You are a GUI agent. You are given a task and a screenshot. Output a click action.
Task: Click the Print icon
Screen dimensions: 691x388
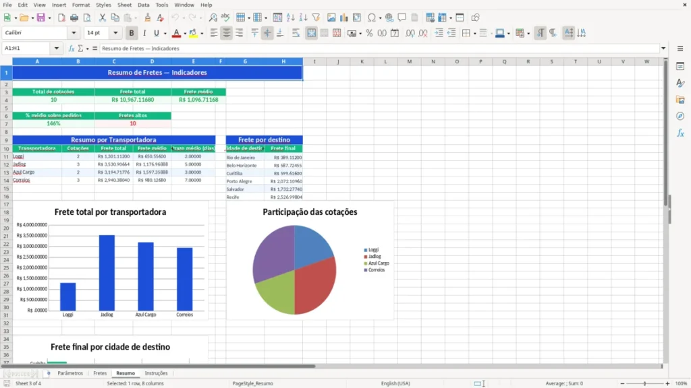(x=74, y=18)
